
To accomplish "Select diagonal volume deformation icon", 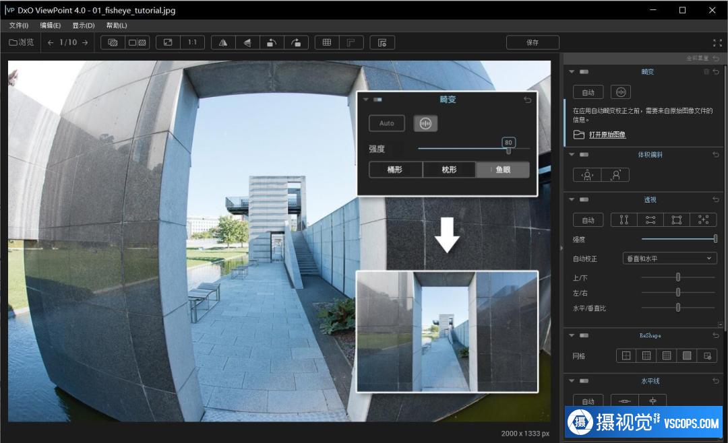I will click(x=615, y=175).
